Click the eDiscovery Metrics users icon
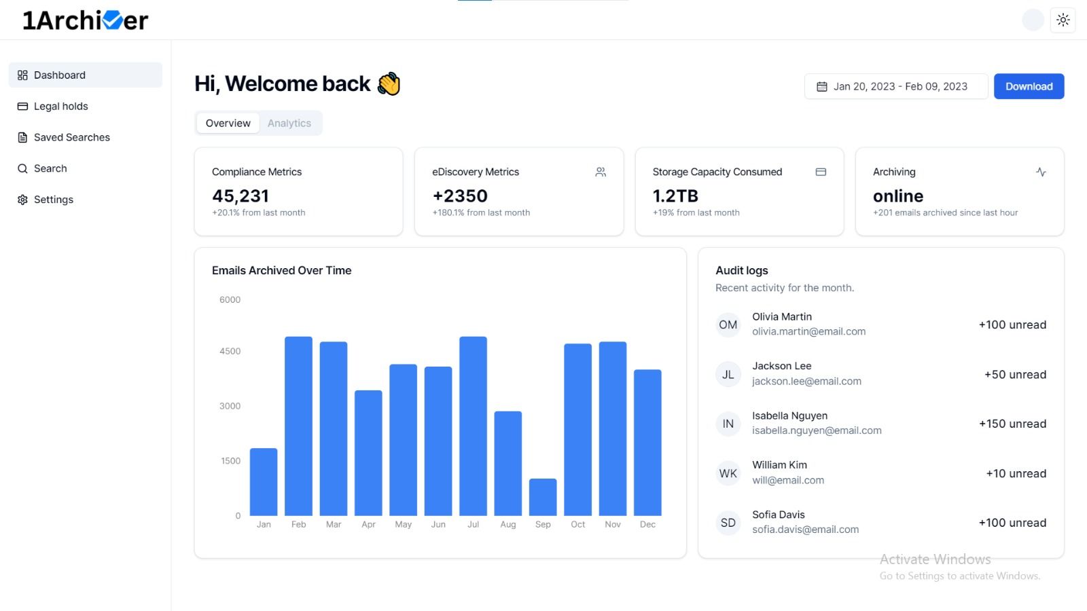This screenshot has width=1087, height=611. point(601,172)
